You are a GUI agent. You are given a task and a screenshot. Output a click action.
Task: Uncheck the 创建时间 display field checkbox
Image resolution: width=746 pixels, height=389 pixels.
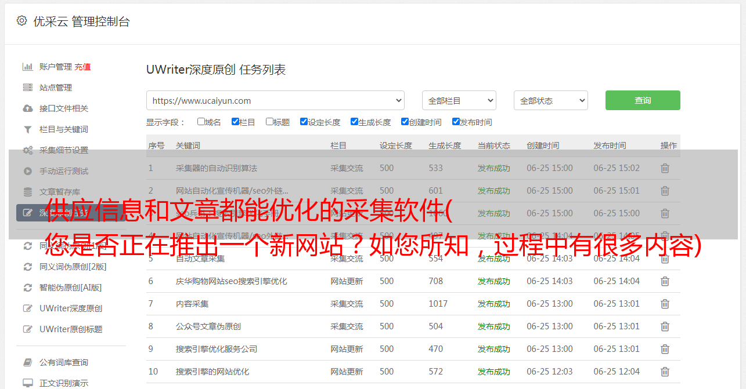click(405, 122)
